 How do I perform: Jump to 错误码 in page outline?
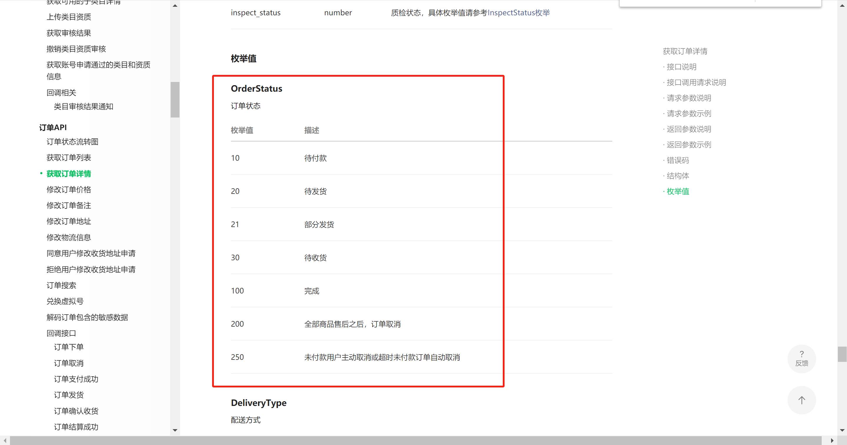[x=677, y=160]
